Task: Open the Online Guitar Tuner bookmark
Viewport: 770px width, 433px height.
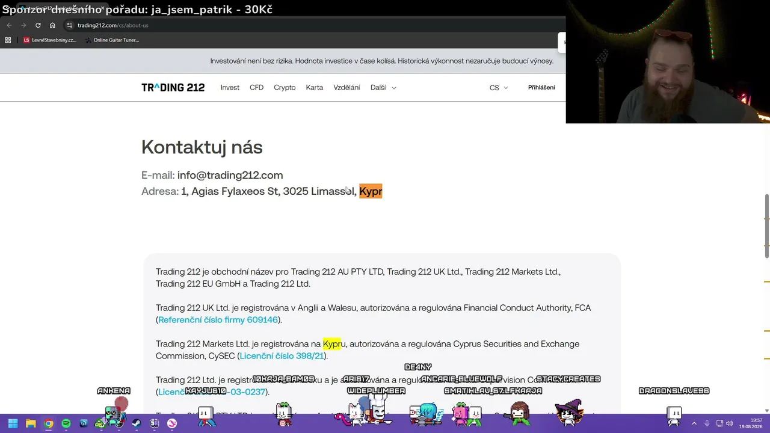Action: click(x=112, y=40)
